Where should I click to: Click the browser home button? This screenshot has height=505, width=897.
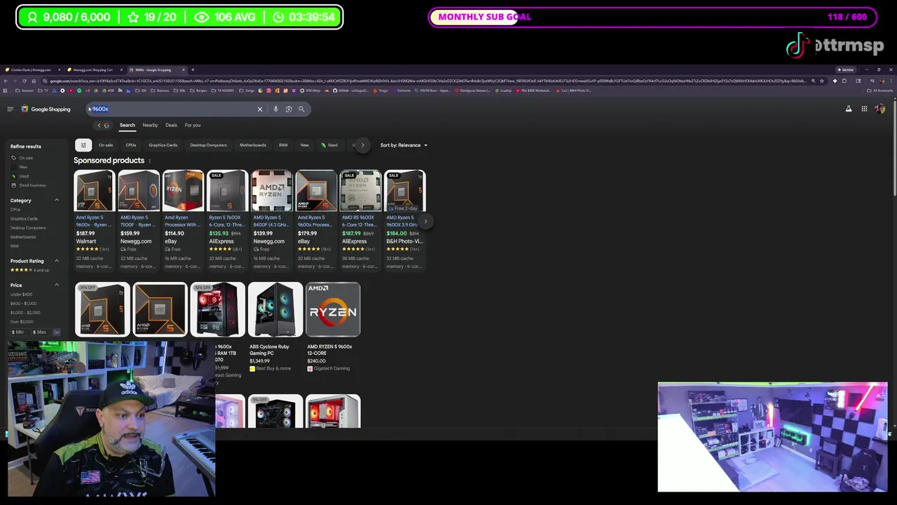coord(35,81)
